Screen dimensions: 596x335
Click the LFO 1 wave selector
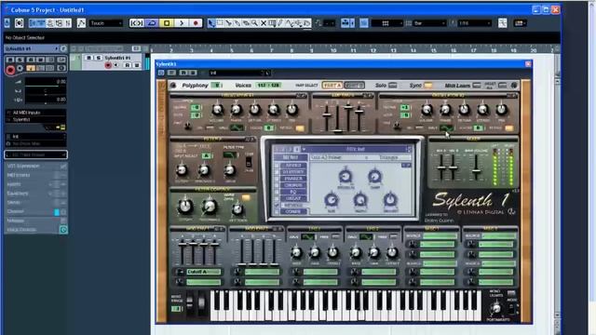[x=307, y=236]
